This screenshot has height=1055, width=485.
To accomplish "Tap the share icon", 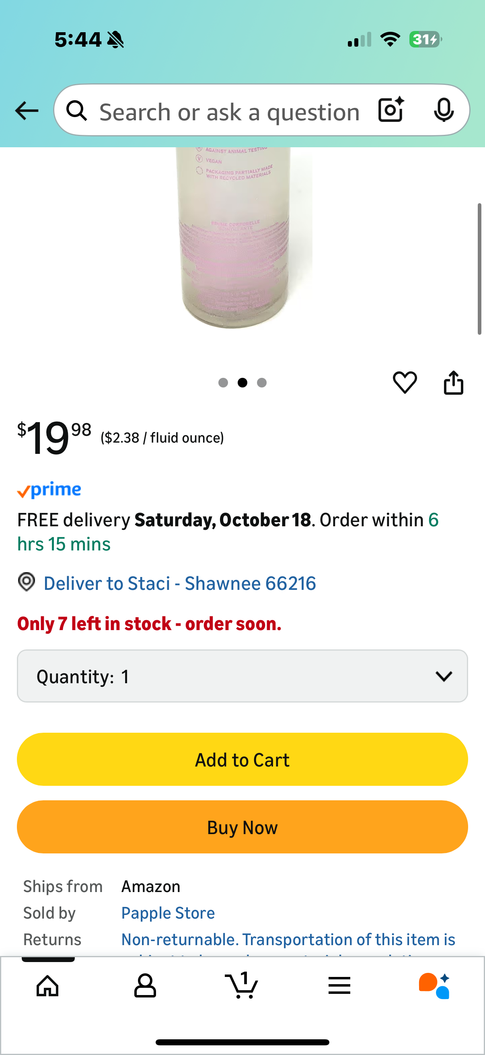I will point(454,383).
